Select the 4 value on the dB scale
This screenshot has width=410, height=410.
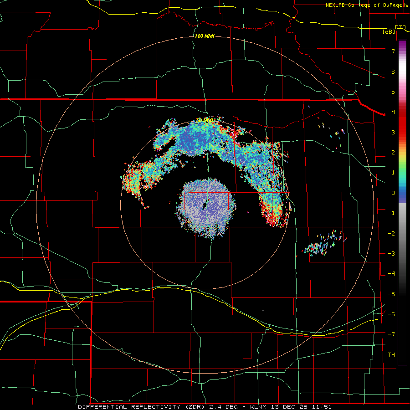pyautogui.click(x=393, y=112)
